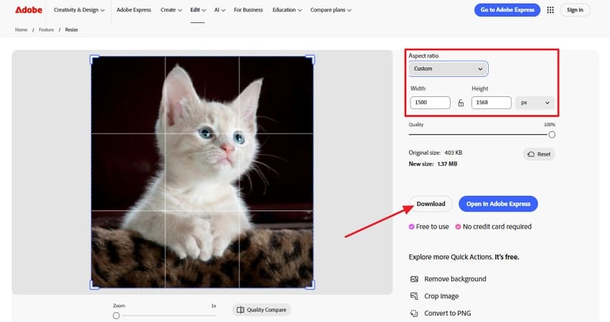Click the Reset button
The width and height of the screenshot is (610, 322).
point(539,154)
